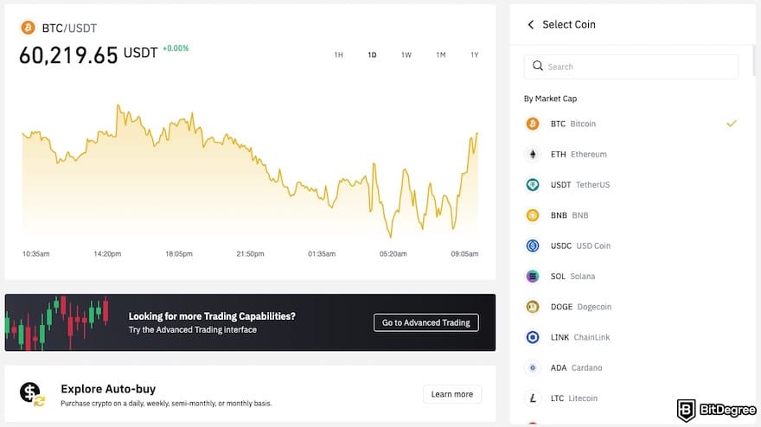Select DOGE Dogecoin from coin list
Image resolution: width=761 pixels, height=427 pixels.
(x=631, y=307)
